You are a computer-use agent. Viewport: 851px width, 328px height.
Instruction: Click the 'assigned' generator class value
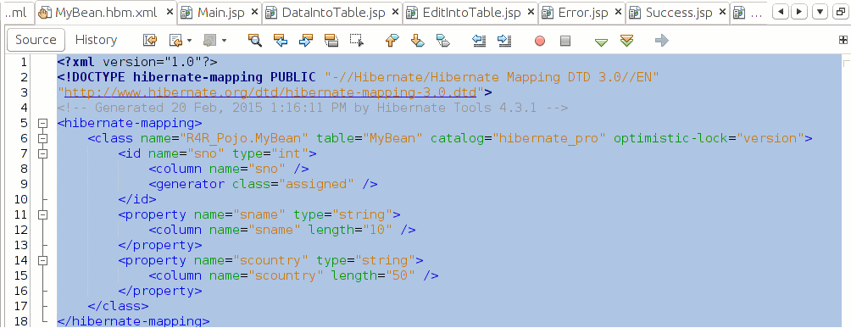pyautogui.click(x=316, y=184)
